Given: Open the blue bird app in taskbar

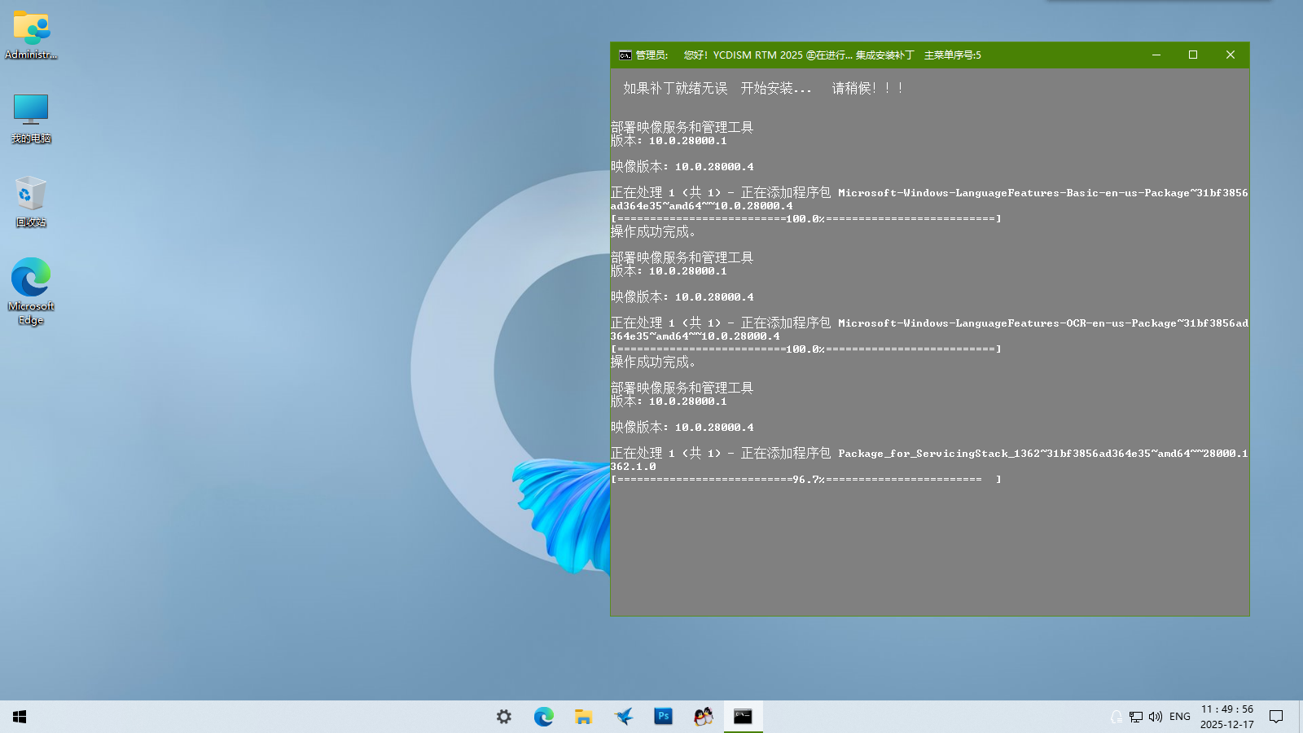Looking at the screenshot, I should pyautogui.click(x=624, y=717).
